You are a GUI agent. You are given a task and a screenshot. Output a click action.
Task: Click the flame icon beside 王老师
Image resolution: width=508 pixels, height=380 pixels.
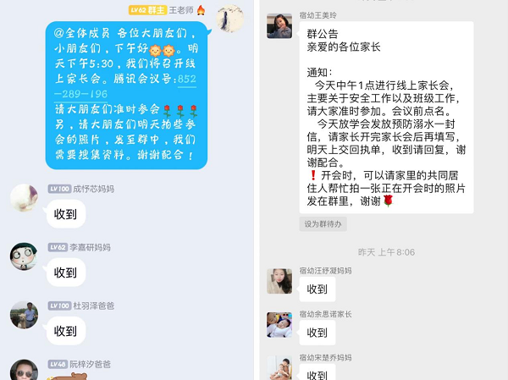tap(201, 10)
